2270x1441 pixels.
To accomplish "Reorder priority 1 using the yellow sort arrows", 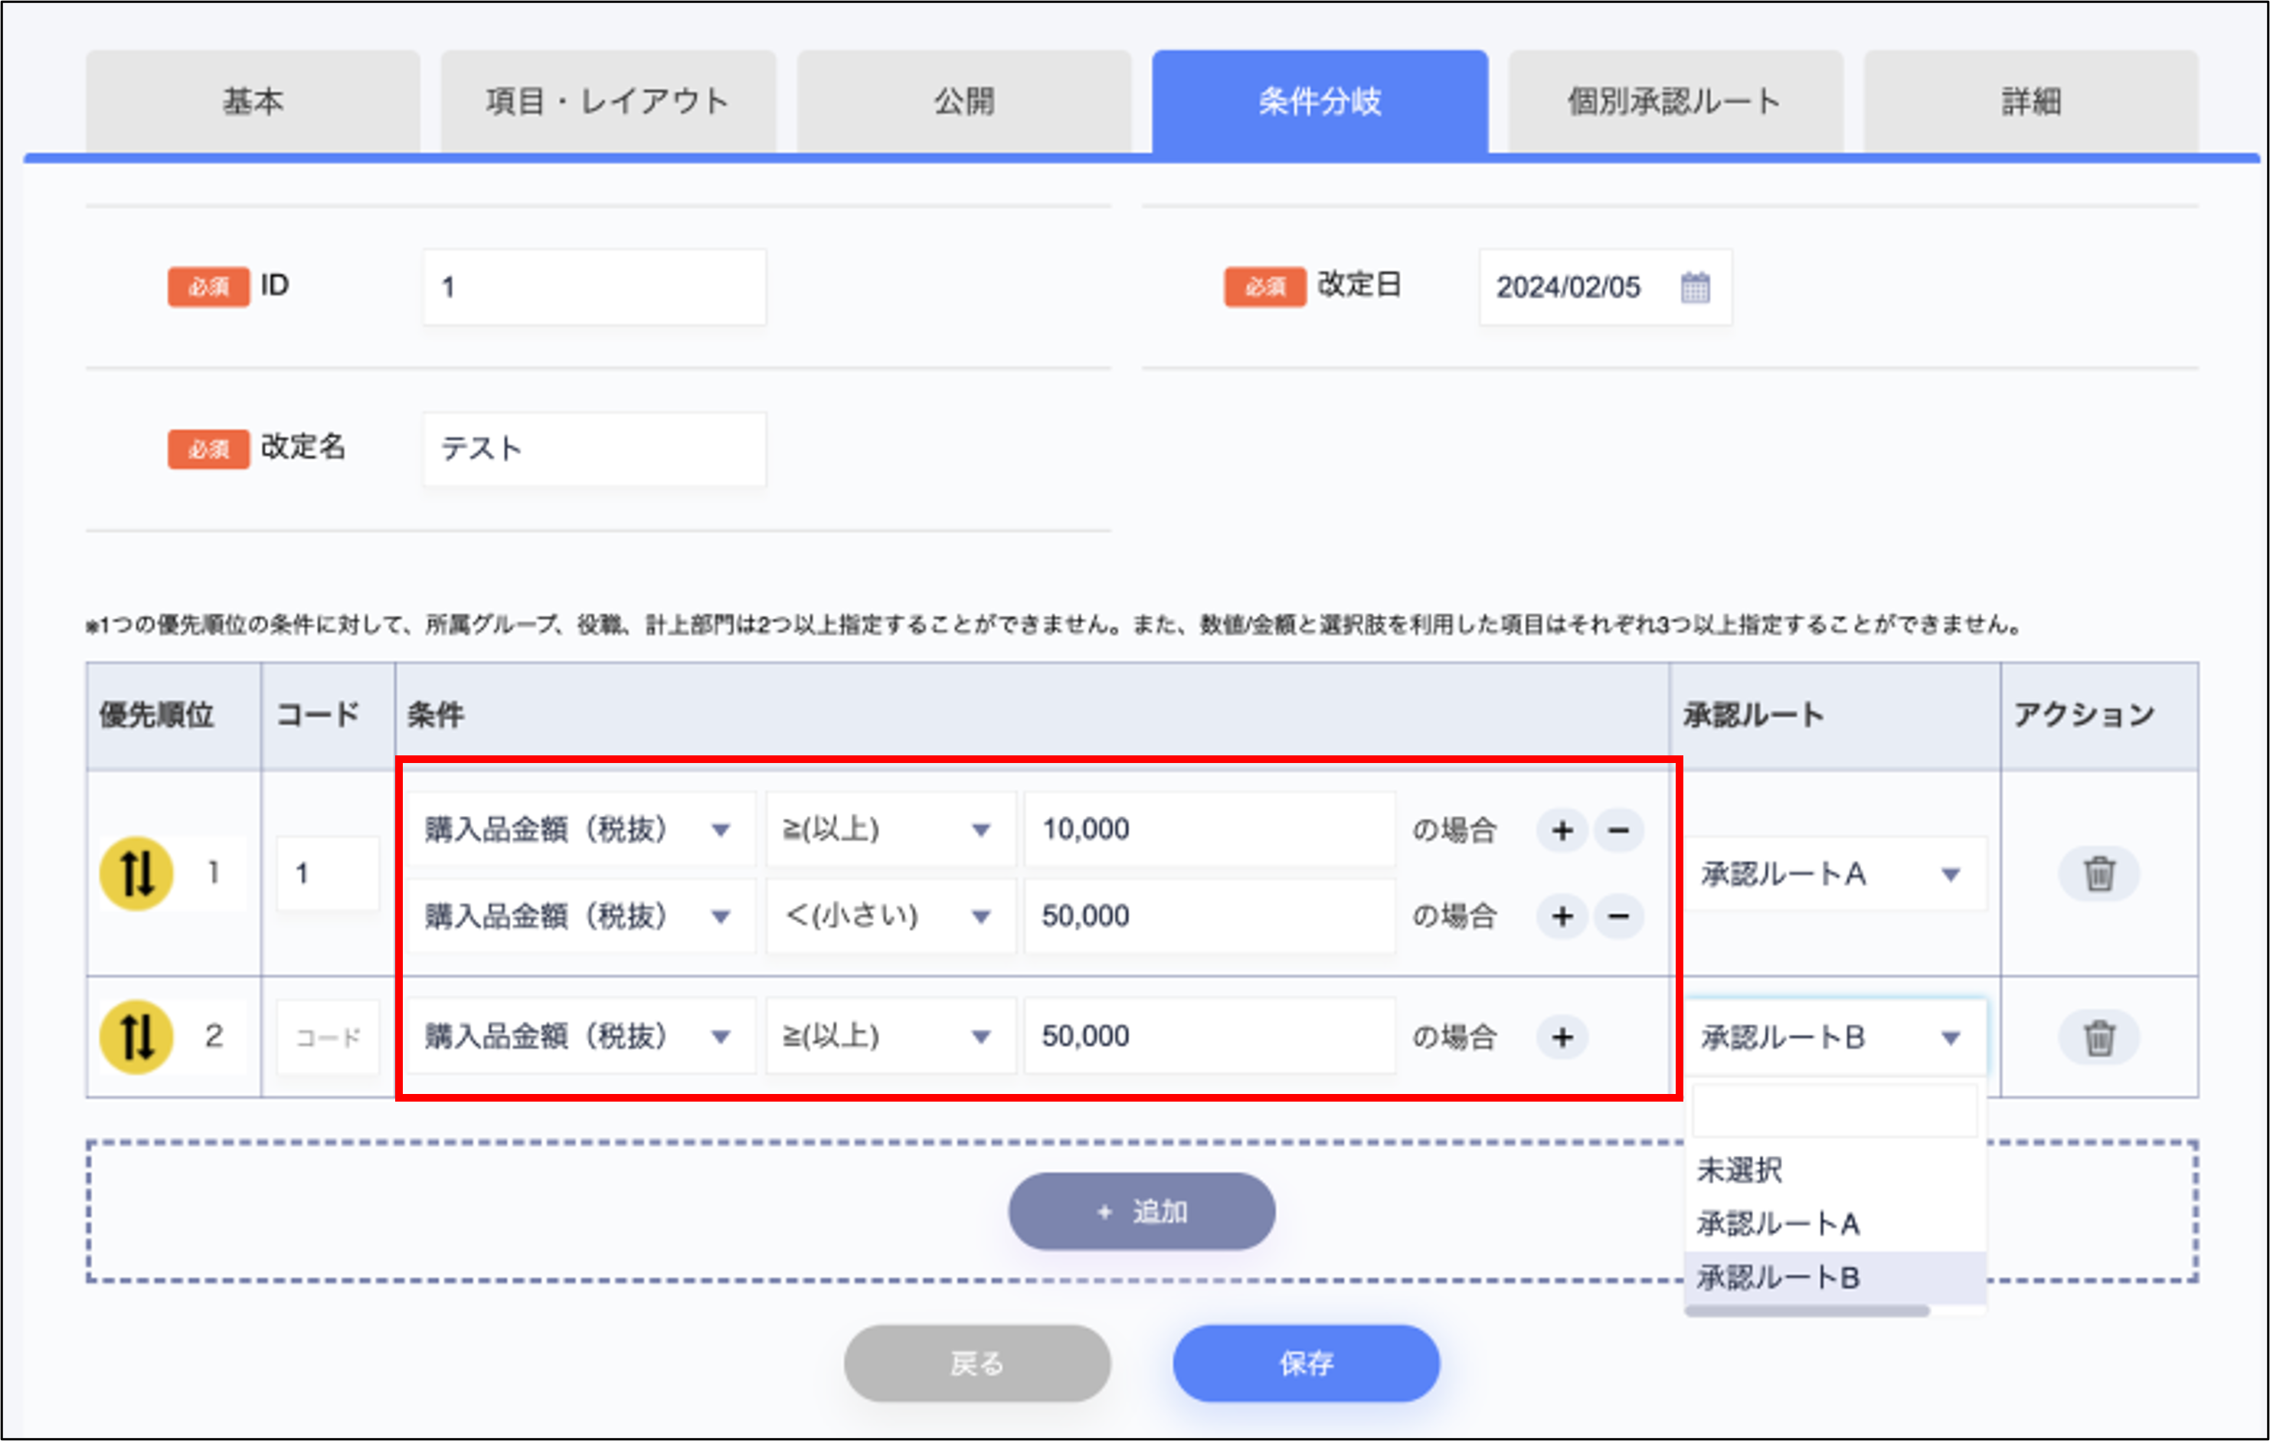I will coord(135,873).
